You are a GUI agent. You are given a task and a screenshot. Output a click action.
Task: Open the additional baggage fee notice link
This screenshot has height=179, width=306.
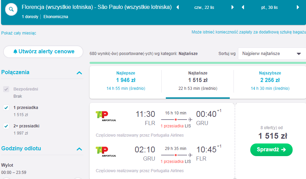[249, 32]
